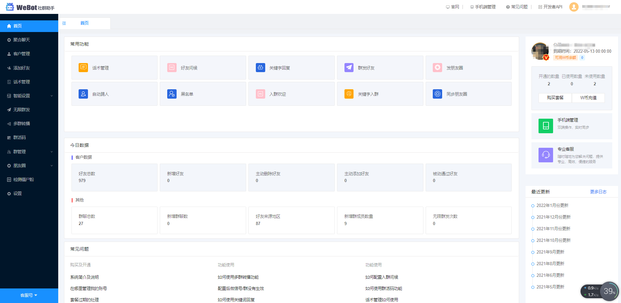Switch to the 首页 tab
Screen dimensions: 621x303
(x=84, y=23)
